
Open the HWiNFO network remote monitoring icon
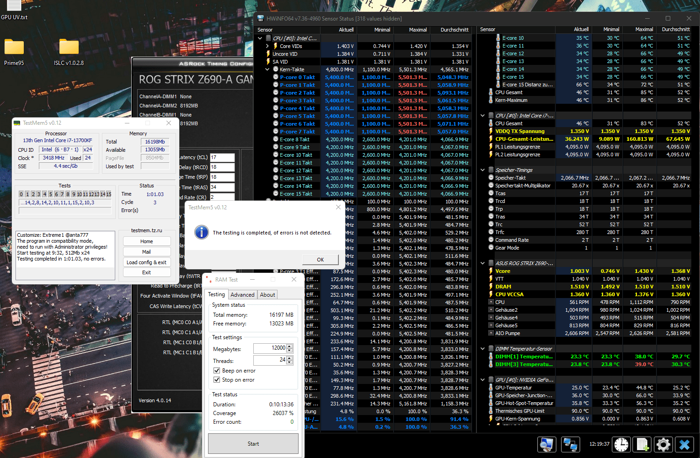[570, 444]
